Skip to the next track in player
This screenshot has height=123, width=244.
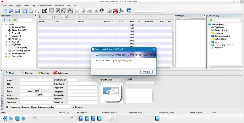pos(23,118)
